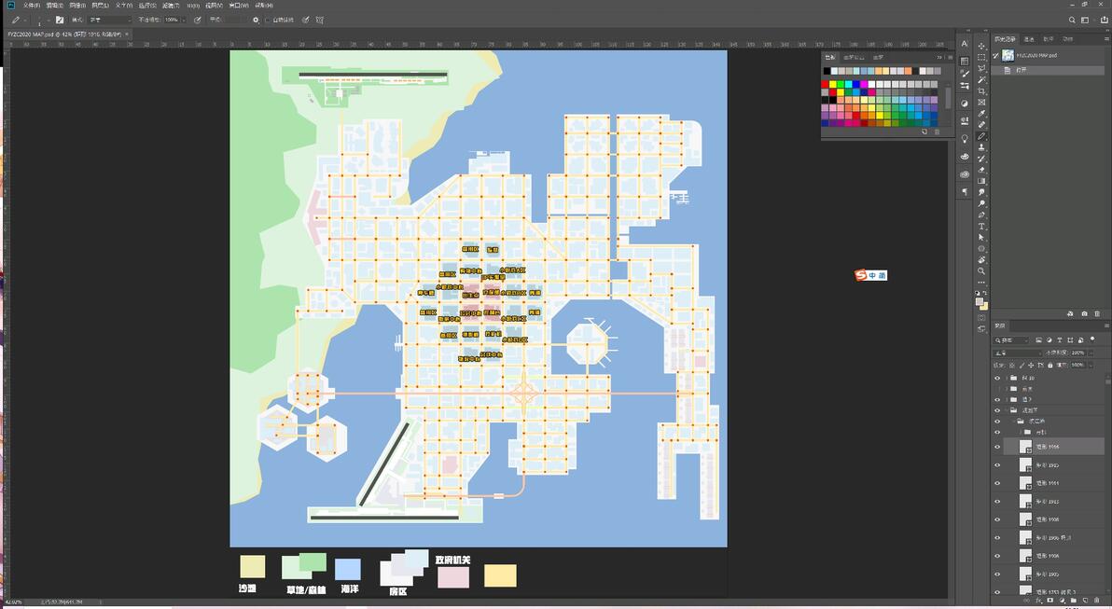The width and height of the screenshot is (1112, 609).
Task: Open the pencil mode dropdown in options bar
Action: tap(110, 20)
